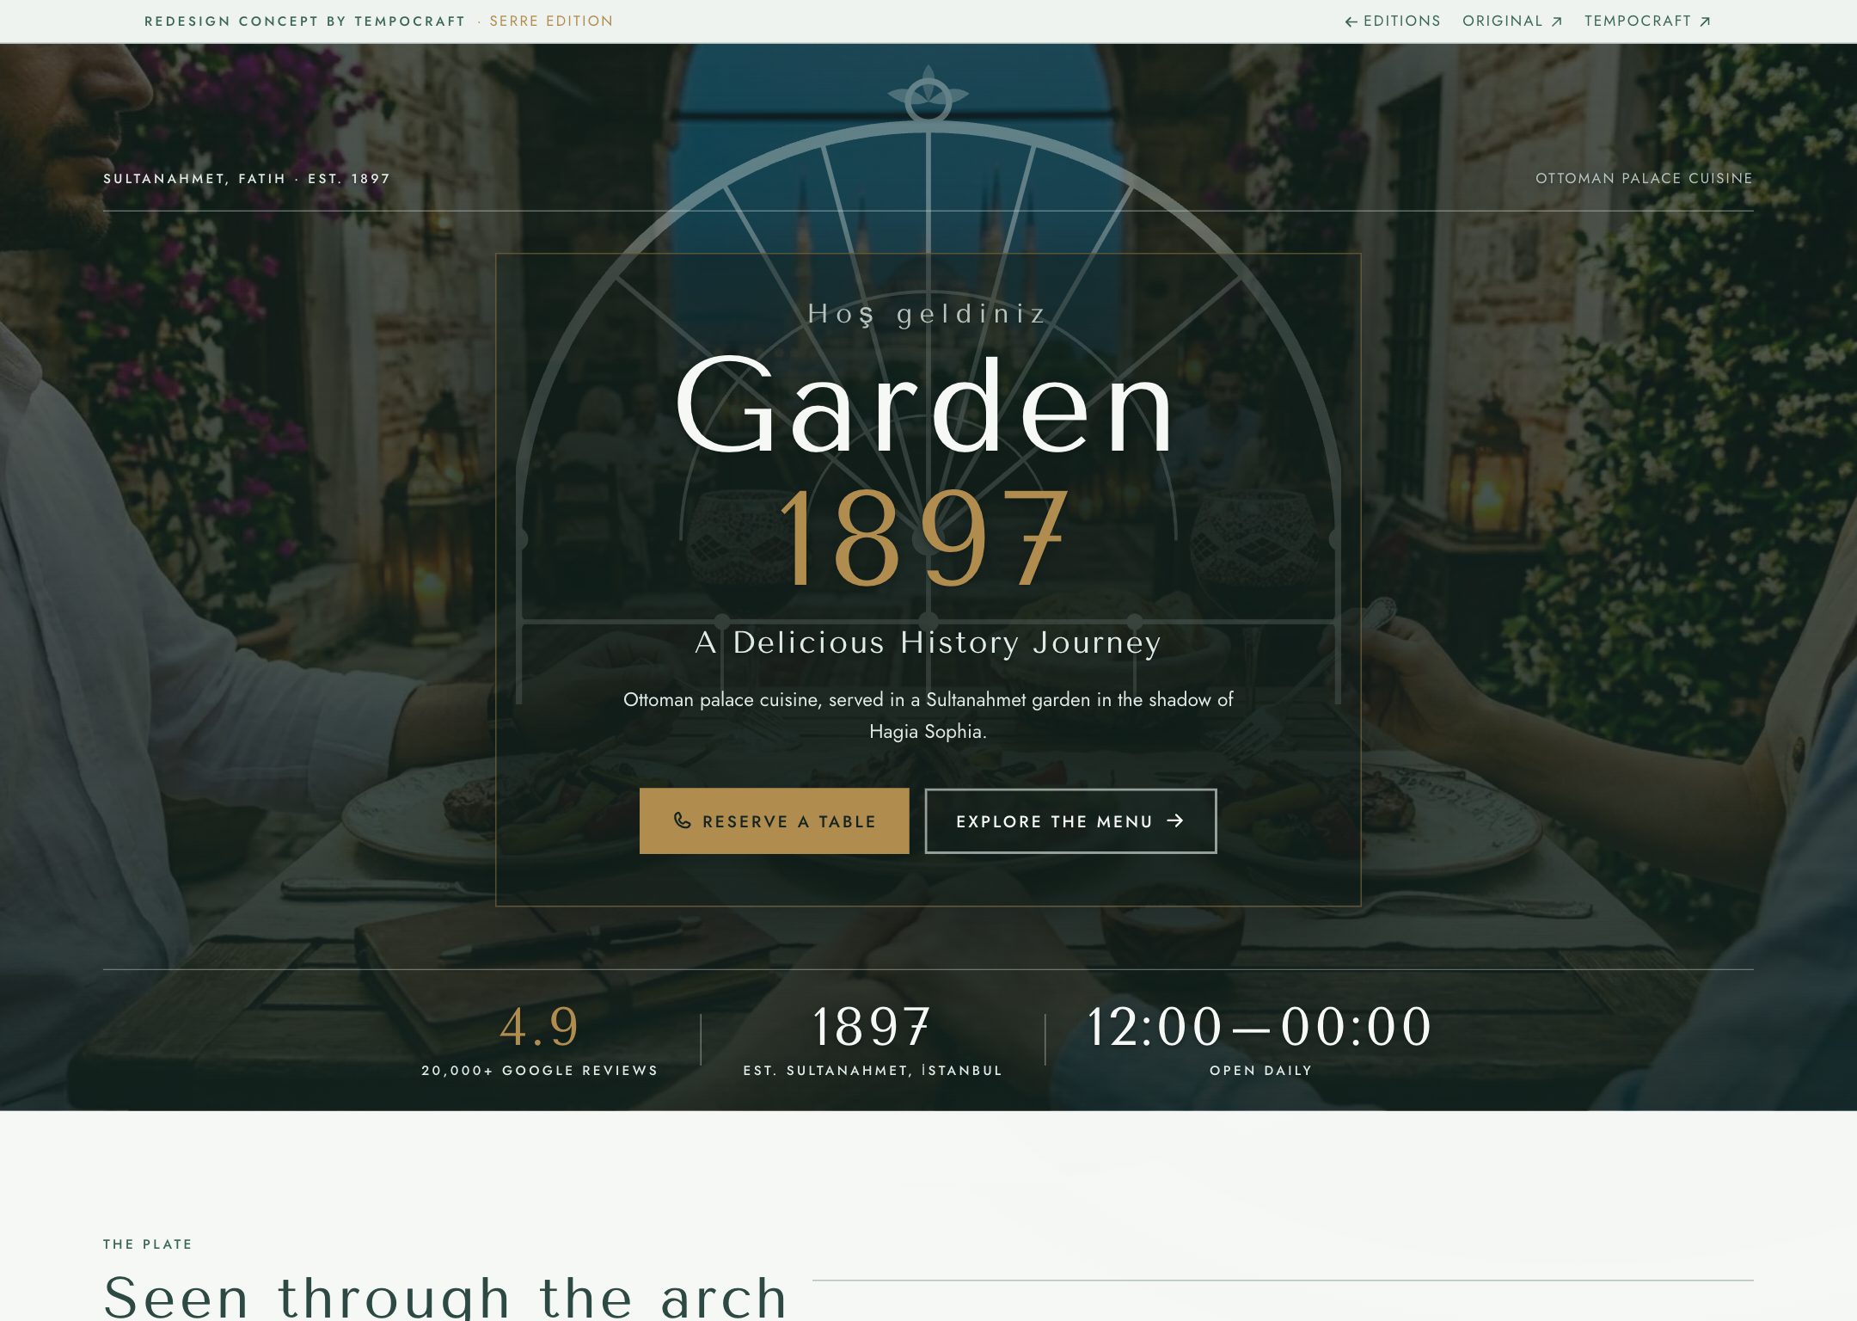Click the Ottoman palace cuisine description paragraph
The width and height of the screenshot is (1857, 1321).
[x=928, y=715]
